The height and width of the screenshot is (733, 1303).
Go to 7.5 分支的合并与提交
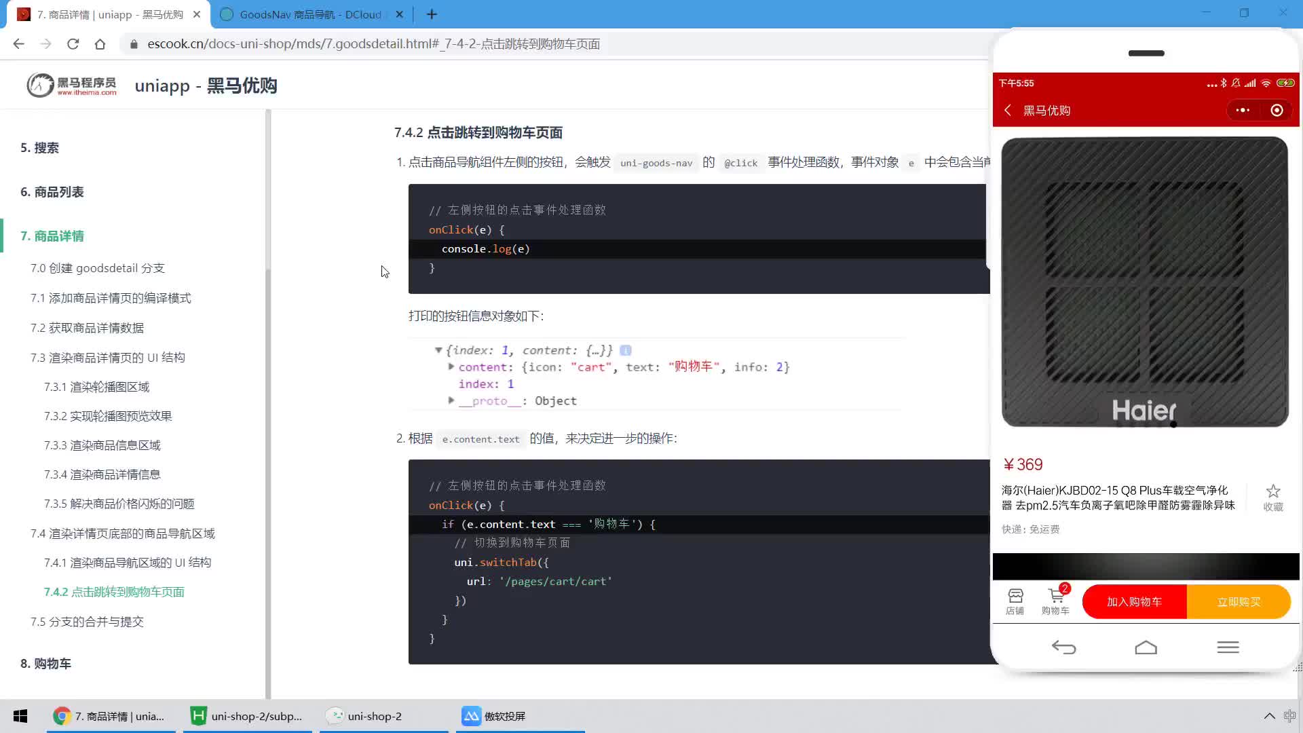[87, 622]
